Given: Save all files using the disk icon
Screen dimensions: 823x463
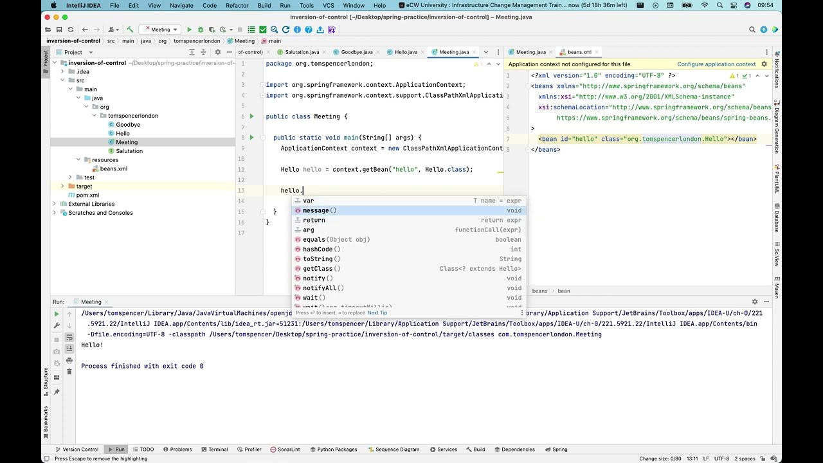Looking at the screenshot, I should pyautogui.click(x=59, y=30).
